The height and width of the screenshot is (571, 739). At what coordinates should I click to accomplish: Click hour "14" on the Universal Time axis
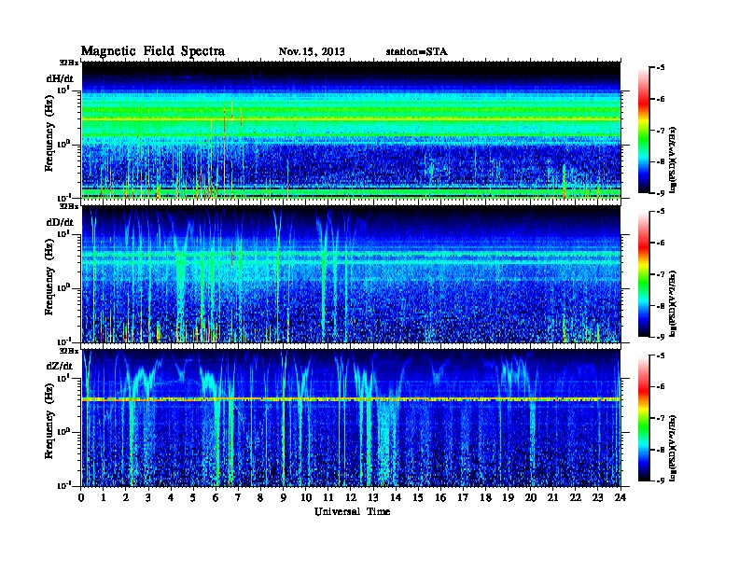[x=396, y=497]
